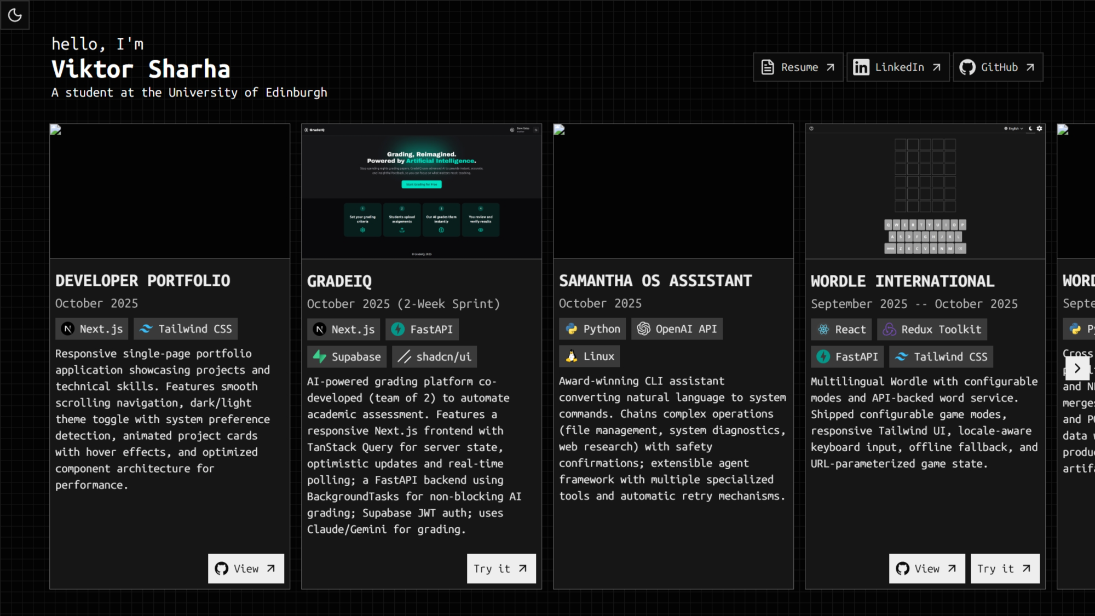Image resolution: width=1095 pixels, height=616 pixels.
Task: Toggle dark mode with the top-left moon icon
Action: (x=15, y=15)
